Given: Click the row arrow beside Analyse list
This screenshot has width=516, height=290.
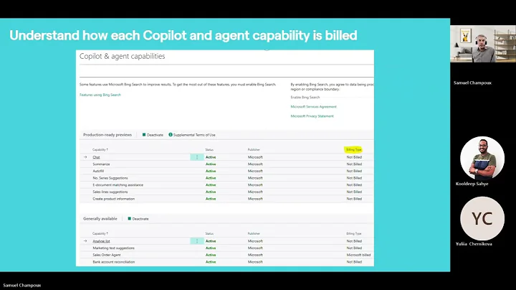Looking at the screenshot, I should tap(85, 241).
